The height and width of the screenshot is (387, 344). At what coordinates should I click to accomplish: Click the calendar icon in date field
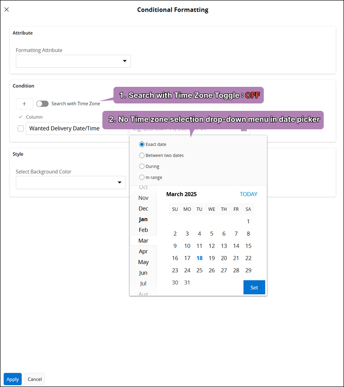[244, 129]
